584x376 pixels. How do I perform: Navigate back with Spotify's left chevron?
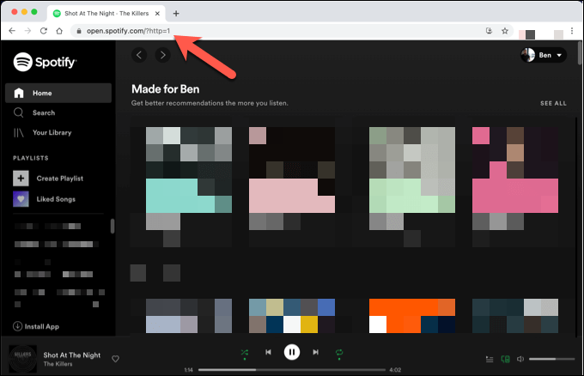(x=139, y=55)
